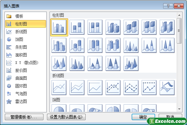187x125 pixels.
Task: Switch to the 折线图 line category
Action: pyautogui.click(x=26, y=32)
